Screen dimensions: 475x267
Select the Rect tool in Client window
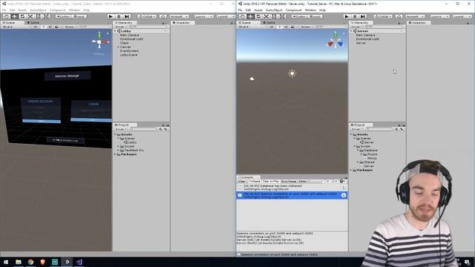click(x=38, y=16)
